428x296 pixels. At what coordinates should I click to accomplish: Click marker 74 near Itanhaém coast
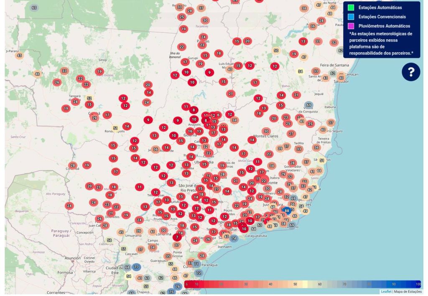234,238
